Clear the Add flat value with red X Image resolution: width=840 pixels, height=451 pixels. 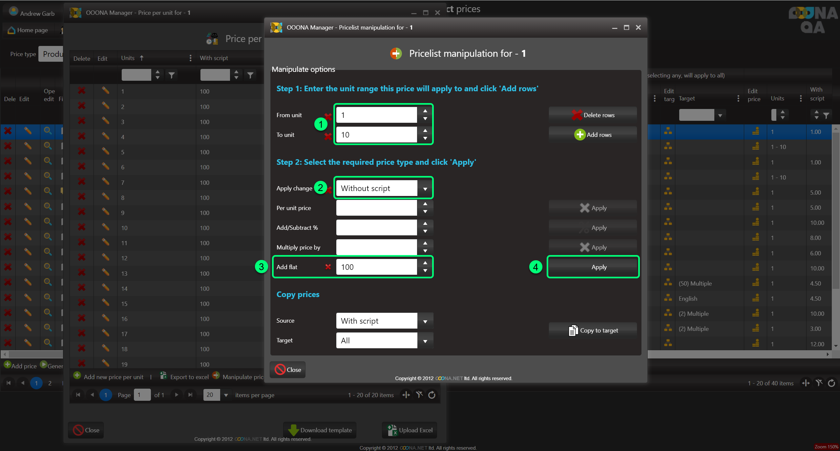click(x=328, y=267)
